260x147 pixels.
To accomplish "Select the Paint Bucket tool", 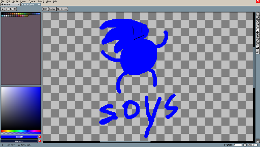I will click(258, 36).
